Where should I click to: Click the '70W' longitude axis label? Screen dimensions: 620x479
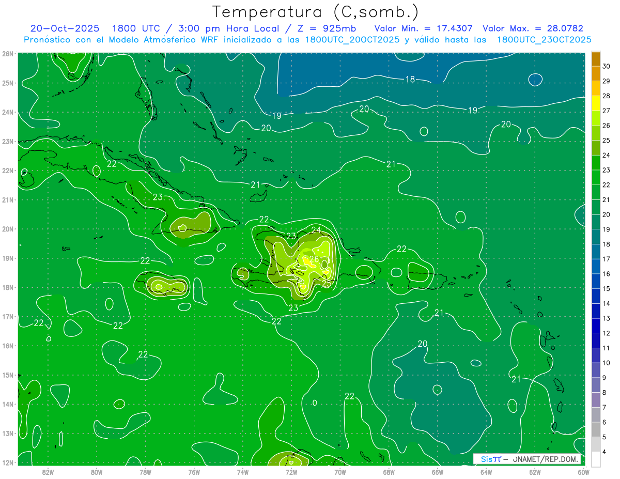pos(340,472)
